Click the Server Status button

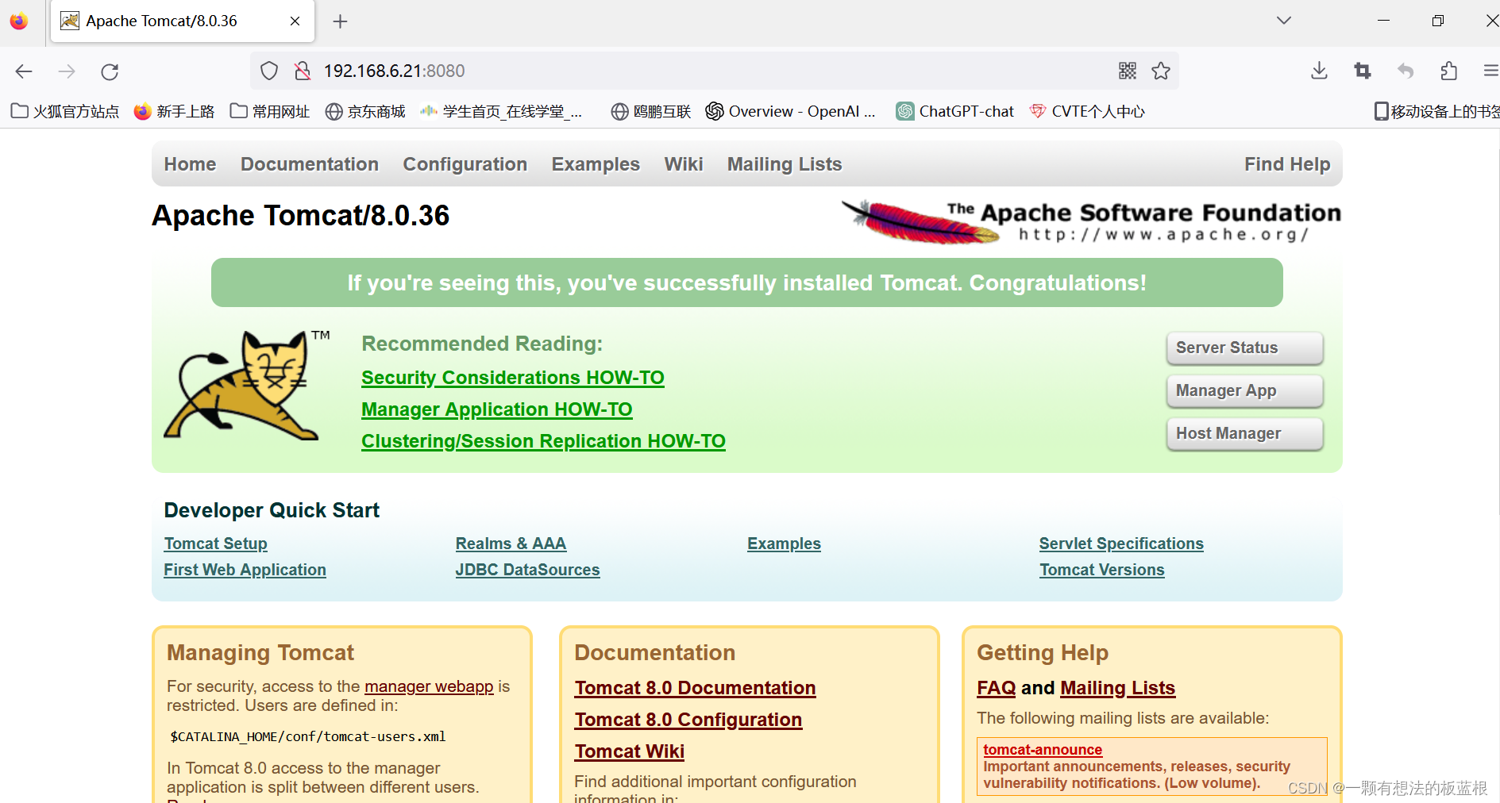pyautogui.click(x=1244, y=348)
